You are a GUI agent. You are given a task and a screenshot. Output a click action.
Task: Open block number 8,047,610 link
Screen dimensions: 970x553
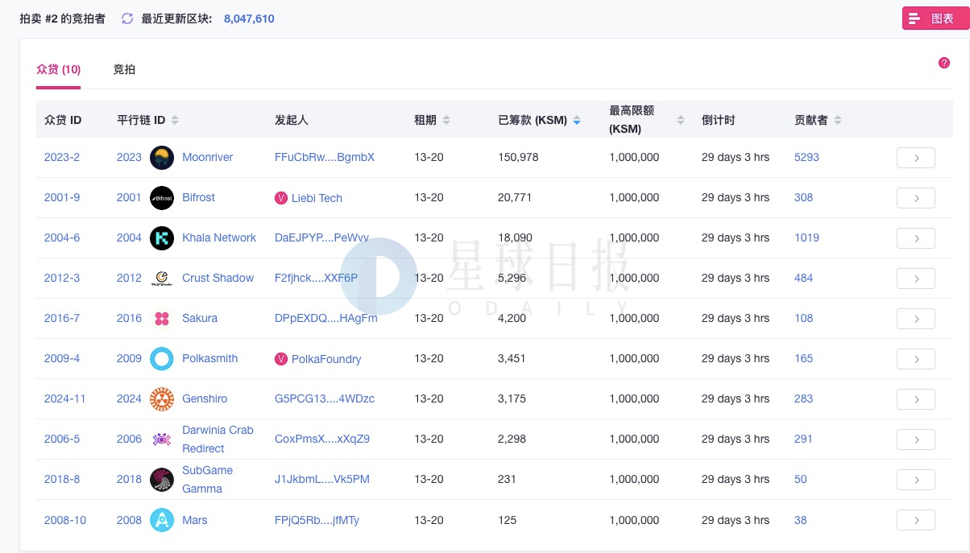coord(249,19)
